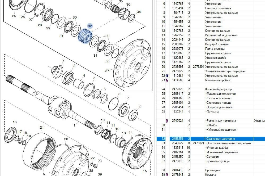Screen dimensions: 265x176
Task: Select the 'Магнитная пробка' row
Action: point(217,80)
